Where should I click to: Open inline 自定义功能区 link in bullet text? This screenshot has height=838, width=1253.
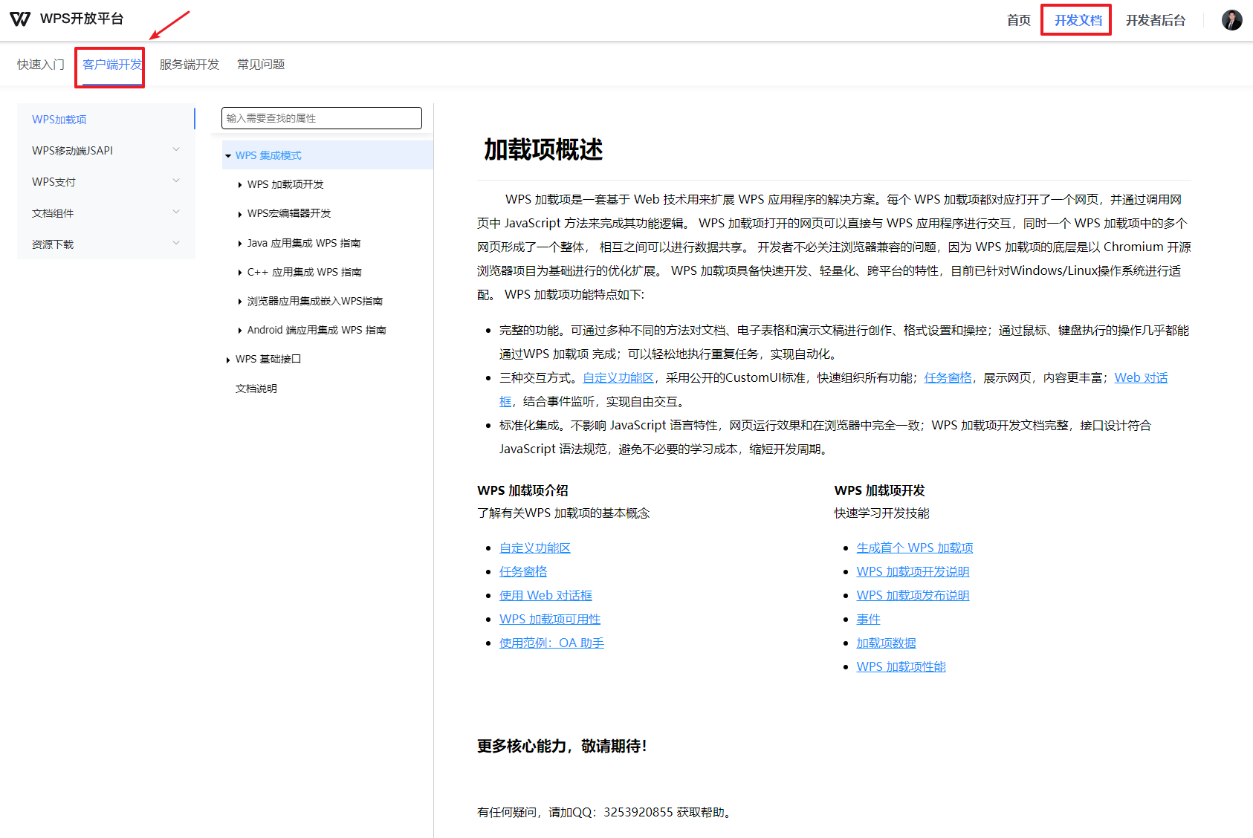pos(618,377)
